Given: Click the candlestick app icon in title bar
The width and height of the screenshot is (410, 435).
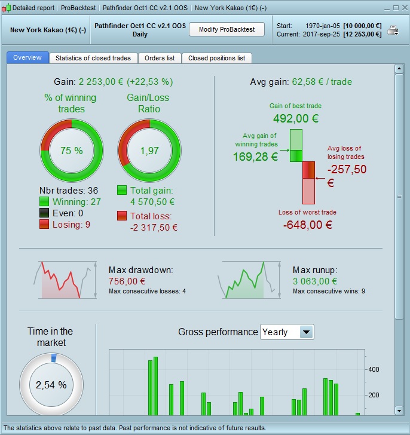Looking at the screenshot, I should (6, 8).
